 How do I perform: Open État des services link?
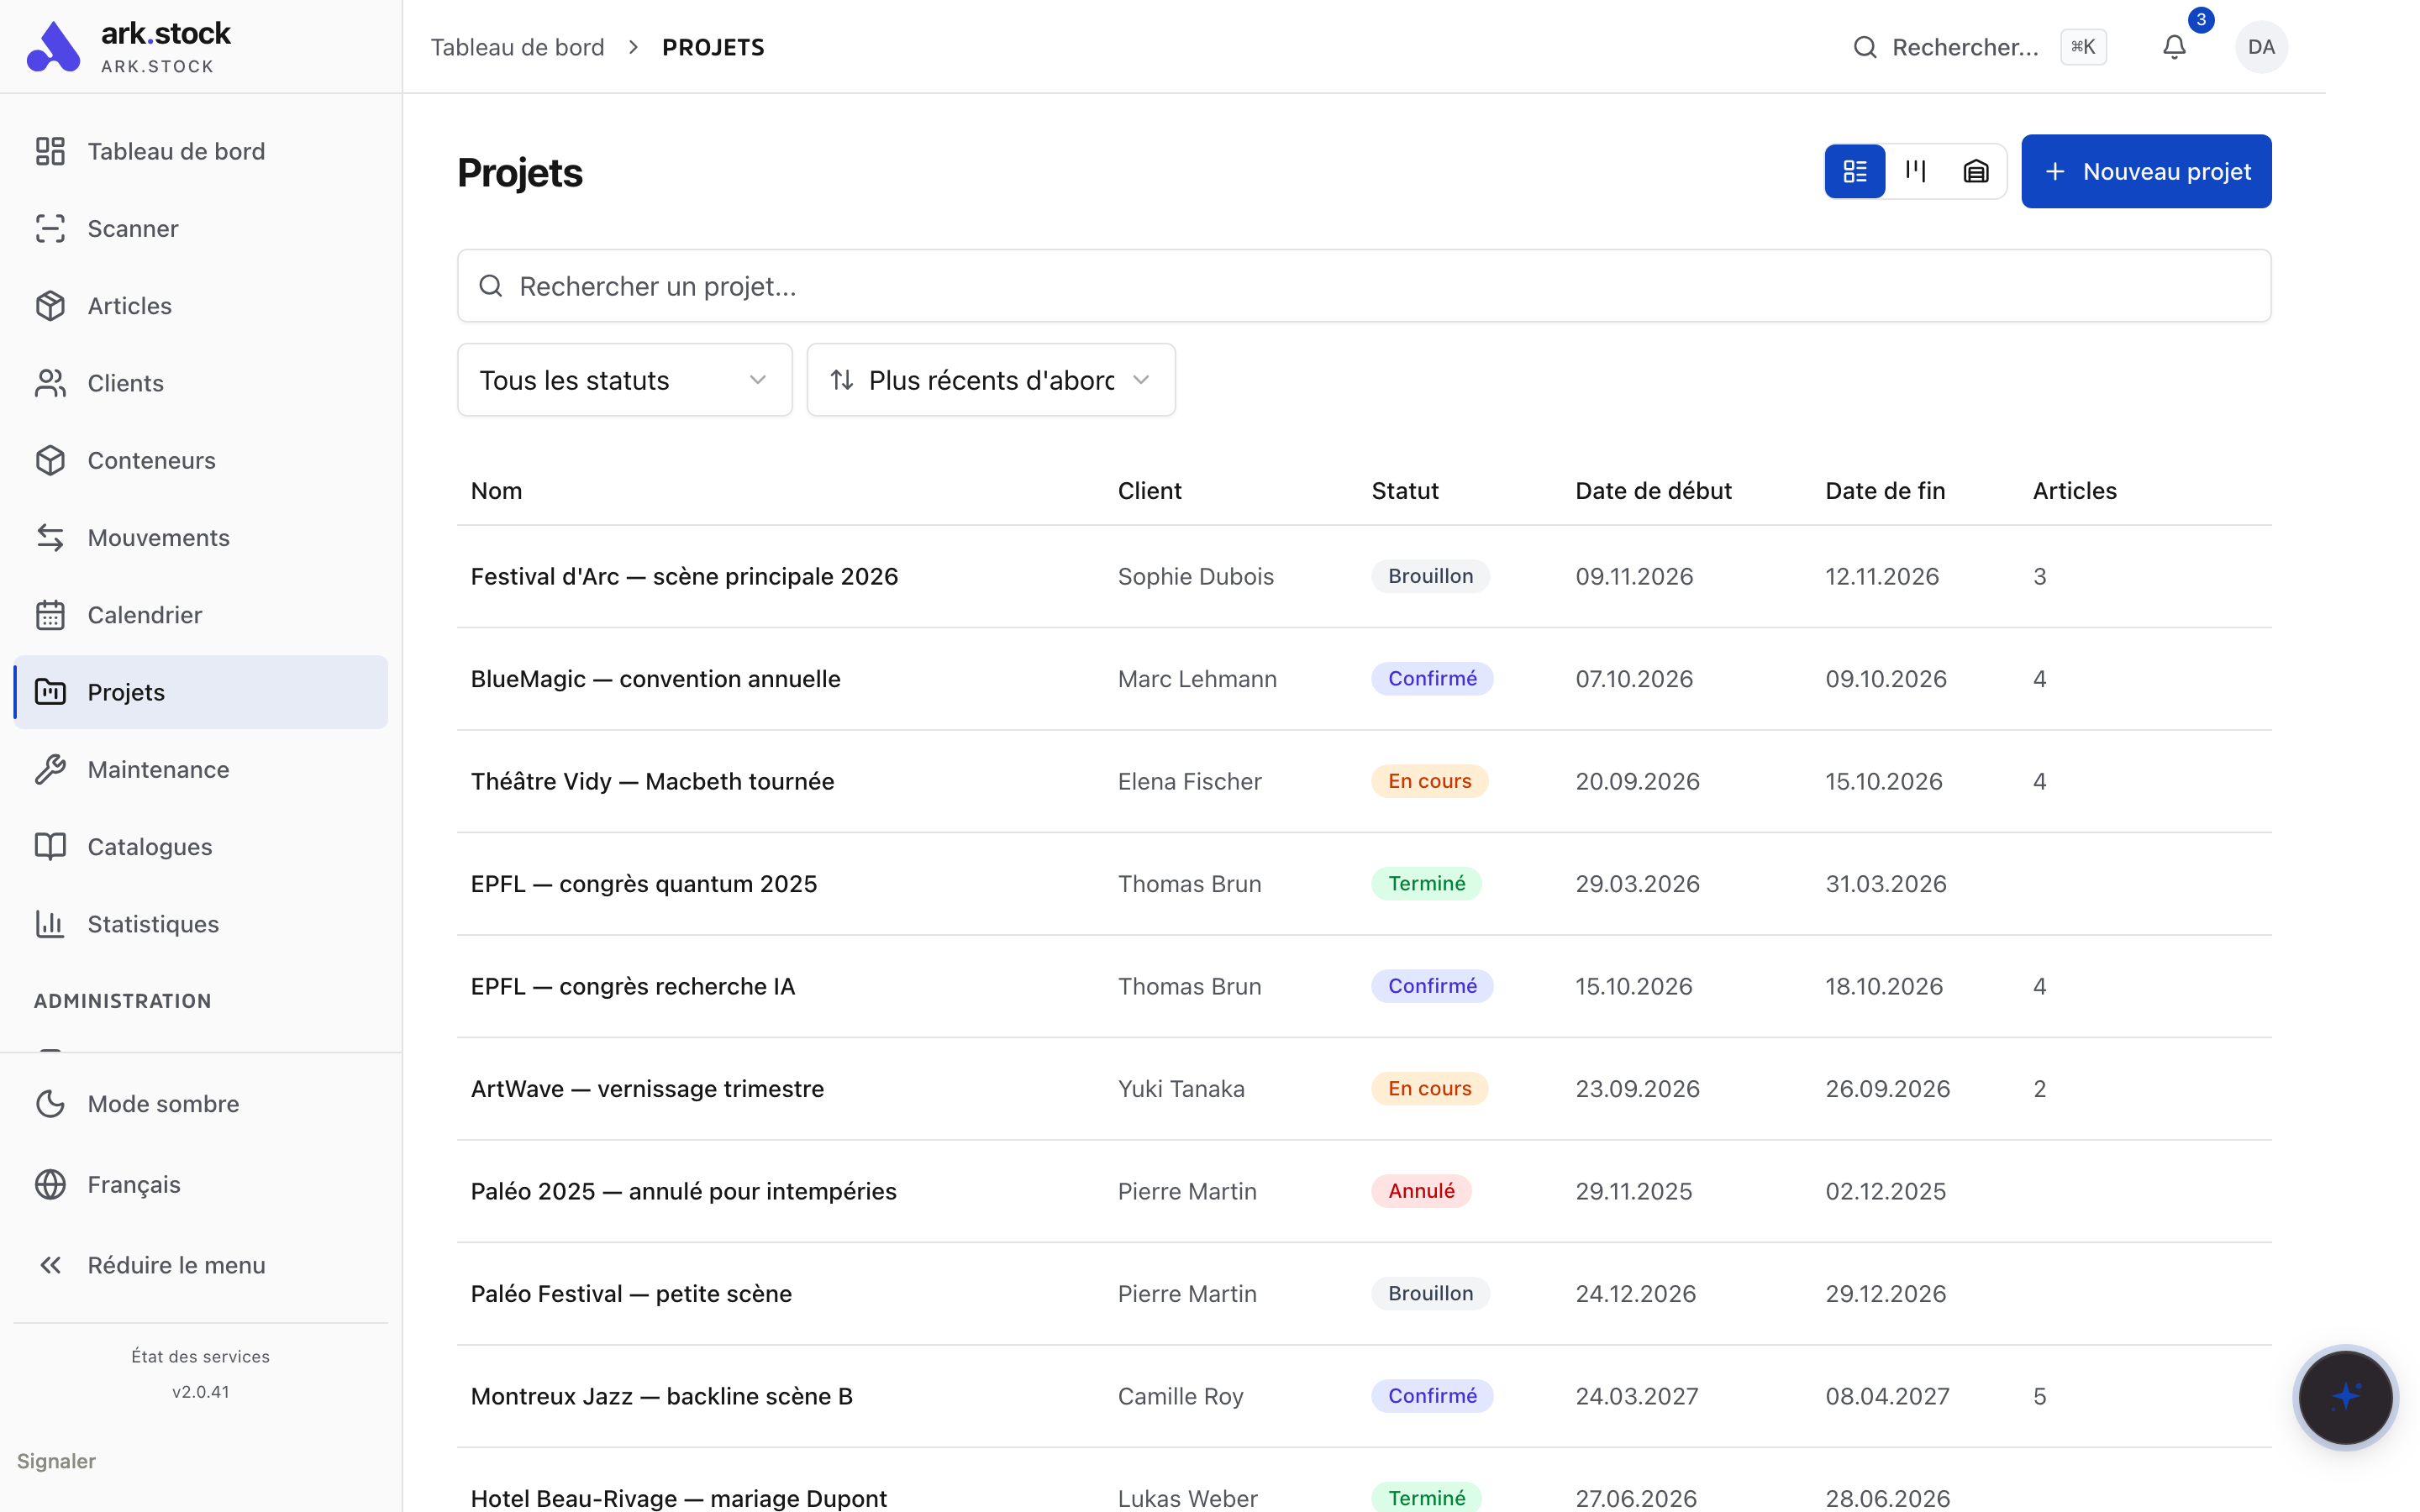(200, 1356)
